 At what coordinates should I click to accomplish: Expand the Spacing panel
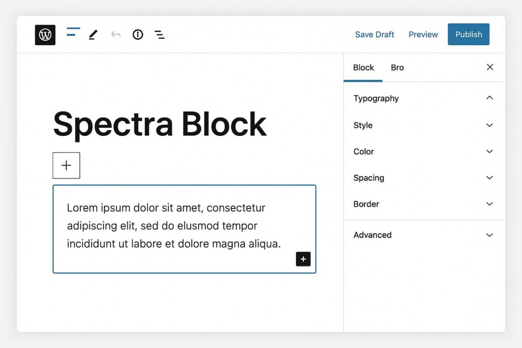point(489,178)
